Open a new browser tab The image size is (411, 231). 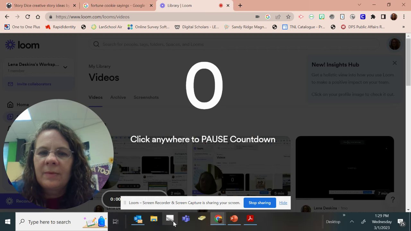tap(240, 5)
